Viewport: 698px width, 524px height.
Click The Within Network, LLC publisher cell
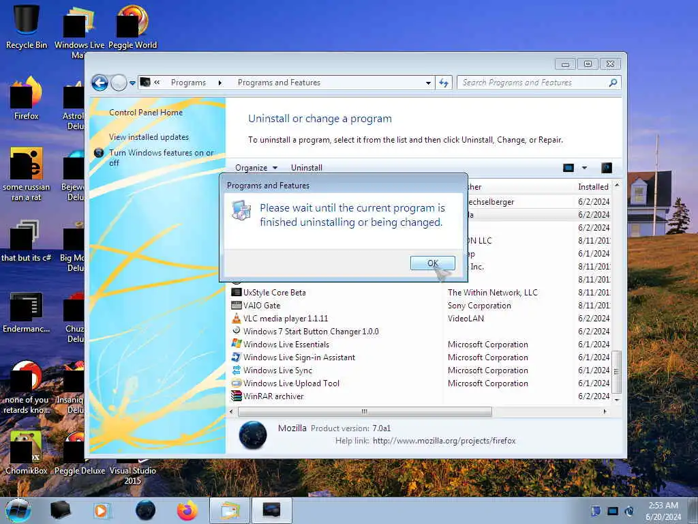[x=492, y=292]
